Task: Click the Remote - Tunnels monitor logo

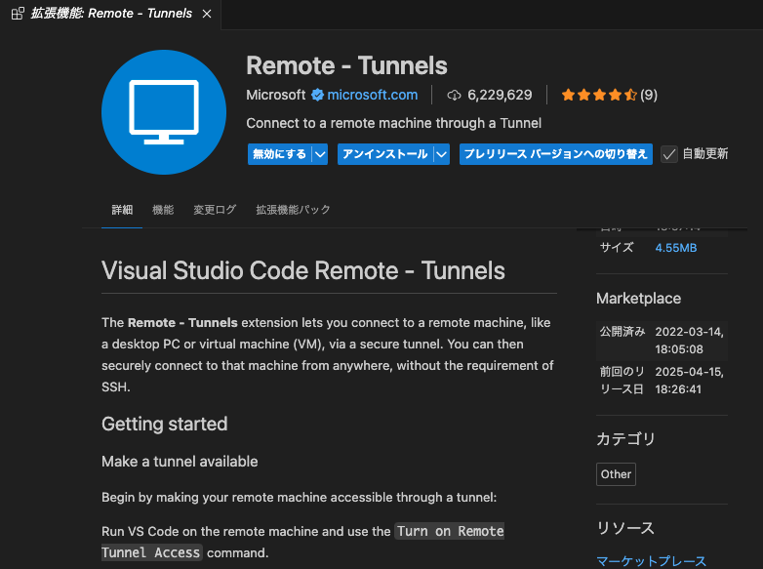Action: click(x=164, y=112)
